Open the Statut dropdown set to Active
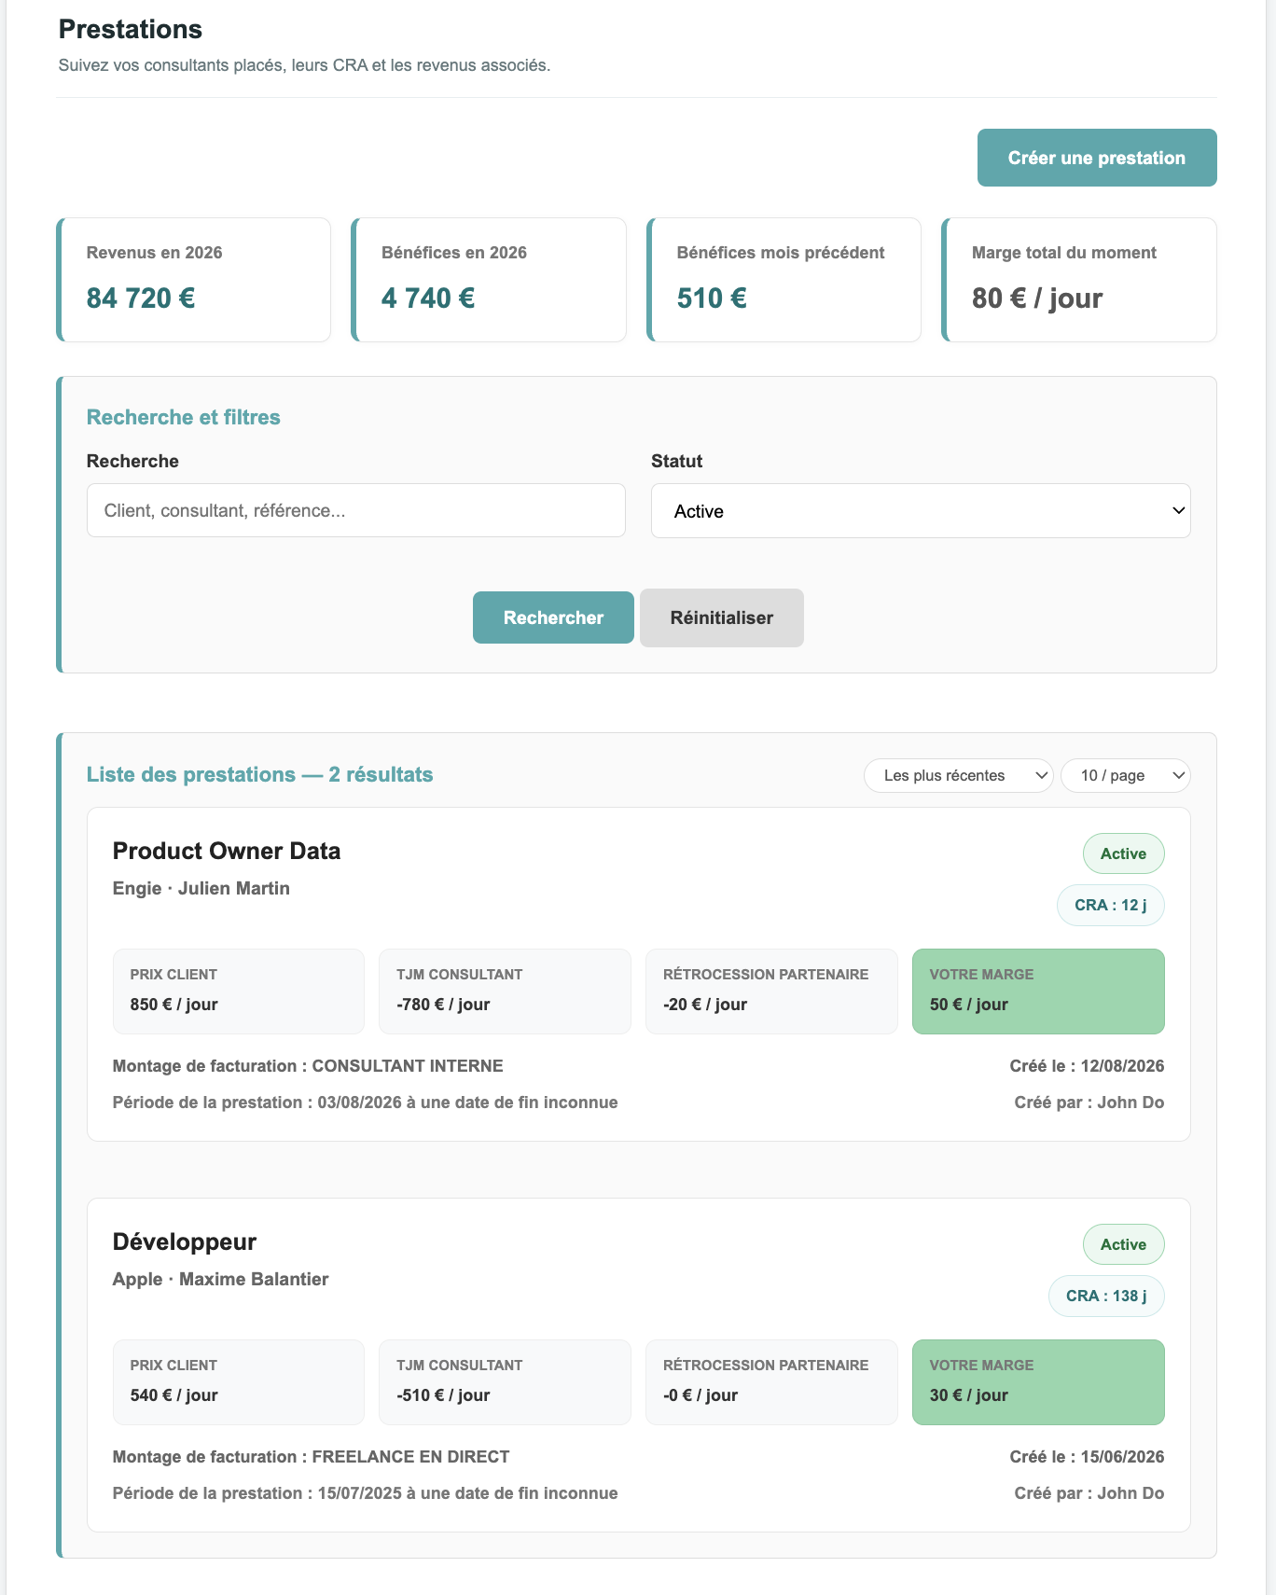The height and width of the screenshot is (1595, 1276). [921, 510]
